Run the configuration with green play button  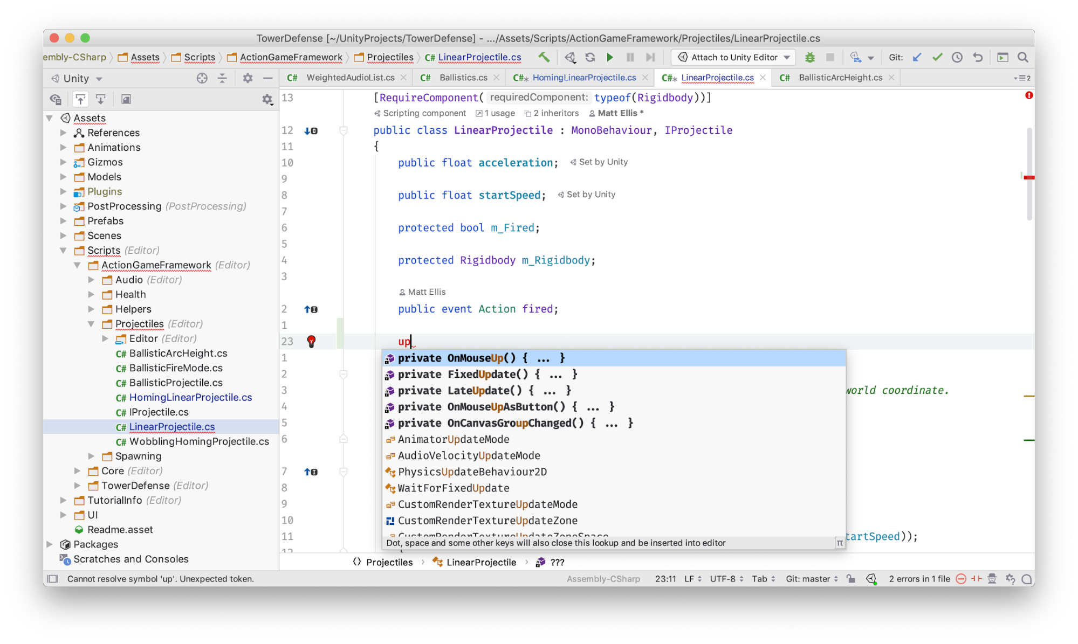[610, 57]
